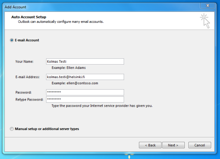This screenshot has height=159, width=220.
Task: Click into the Retype Password field
Action: [x=85, y=99]
